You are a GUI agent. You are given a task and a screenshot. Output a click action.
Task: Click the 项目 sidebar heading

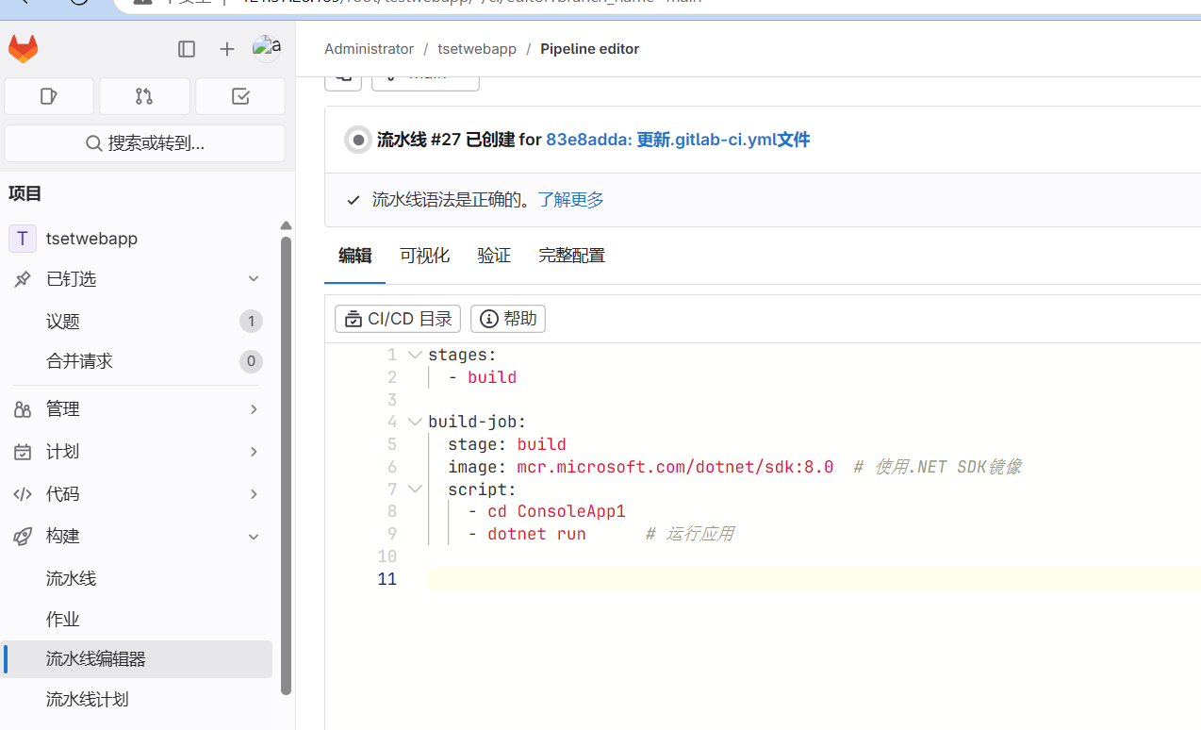(25, 193)
